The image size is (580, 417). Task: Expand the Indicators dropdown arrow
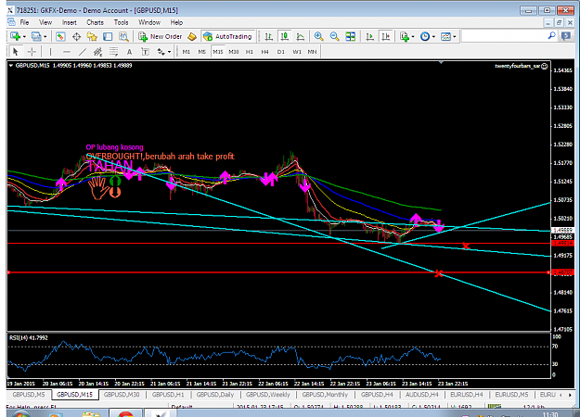413,36
